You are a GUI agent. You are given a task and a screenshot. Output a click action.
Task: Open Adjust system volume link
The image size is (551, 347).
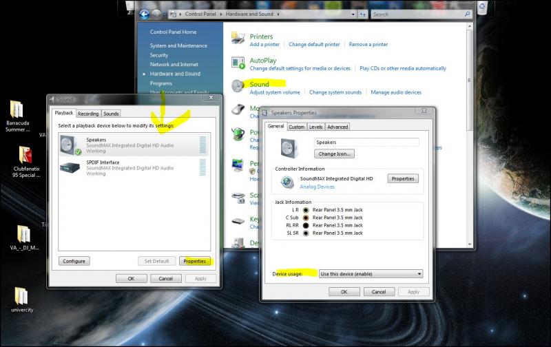[x=275, y=92]
